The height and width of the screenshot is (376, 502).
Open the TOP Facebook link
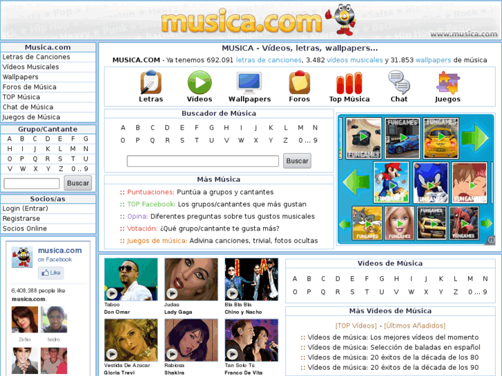click(x=151, y=204)
